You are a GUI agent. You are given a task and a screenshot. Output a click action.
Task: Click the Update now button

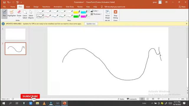[x=91, y=24]
